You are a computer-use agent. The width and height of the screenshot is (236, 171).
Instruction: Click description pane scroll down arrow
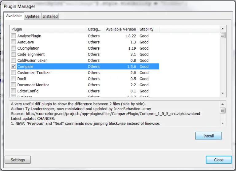(223, 123)
